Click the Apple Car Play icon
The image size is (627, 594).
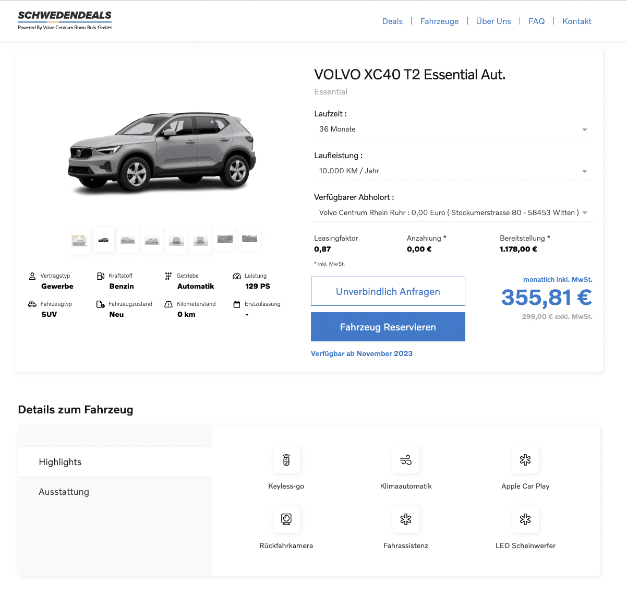[x=525, y=460]
